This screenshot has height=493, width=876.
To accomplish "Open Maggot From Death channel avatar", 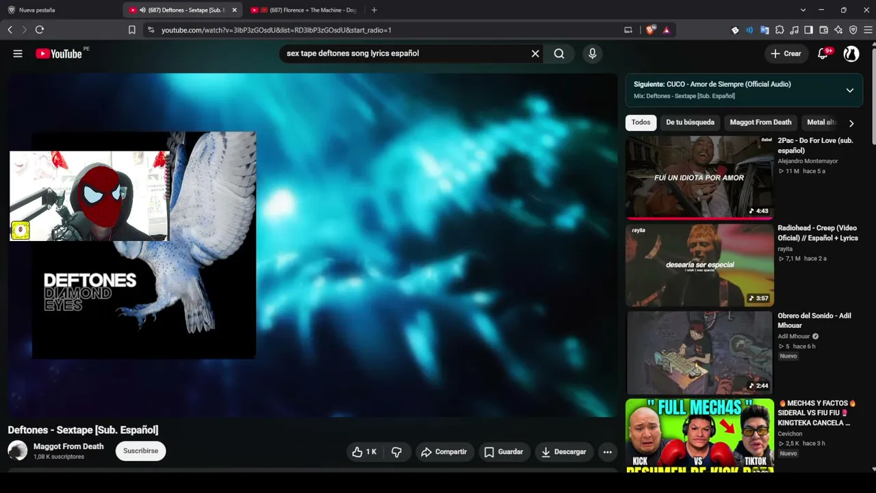I will (x=18, y=451).
